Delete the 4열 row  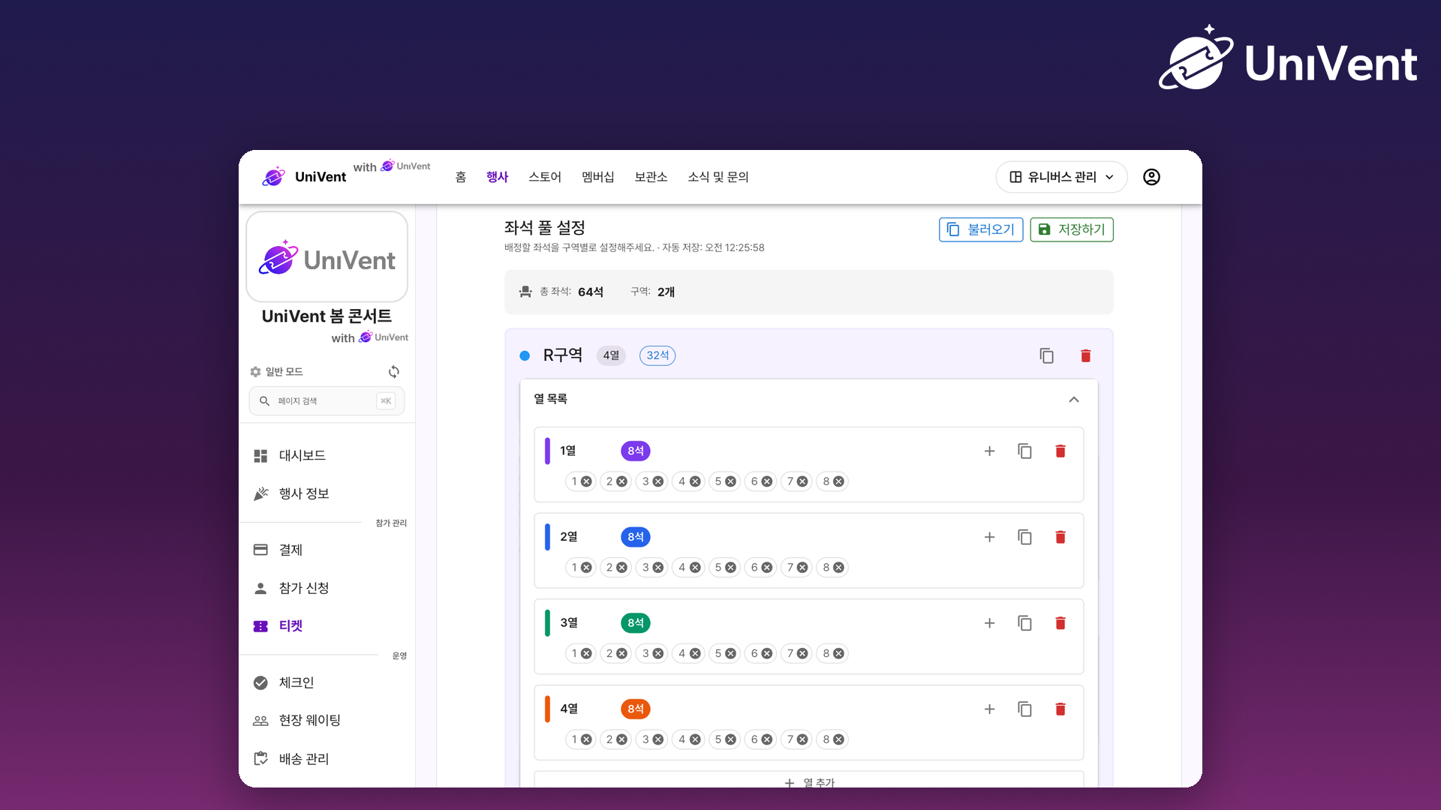point(1060,709)
